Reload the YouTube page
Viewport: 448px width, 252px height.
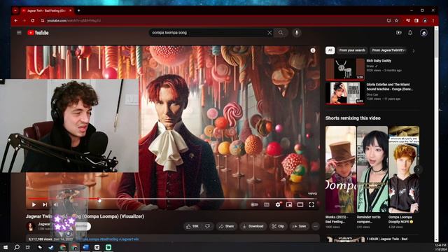click(33, 20)
